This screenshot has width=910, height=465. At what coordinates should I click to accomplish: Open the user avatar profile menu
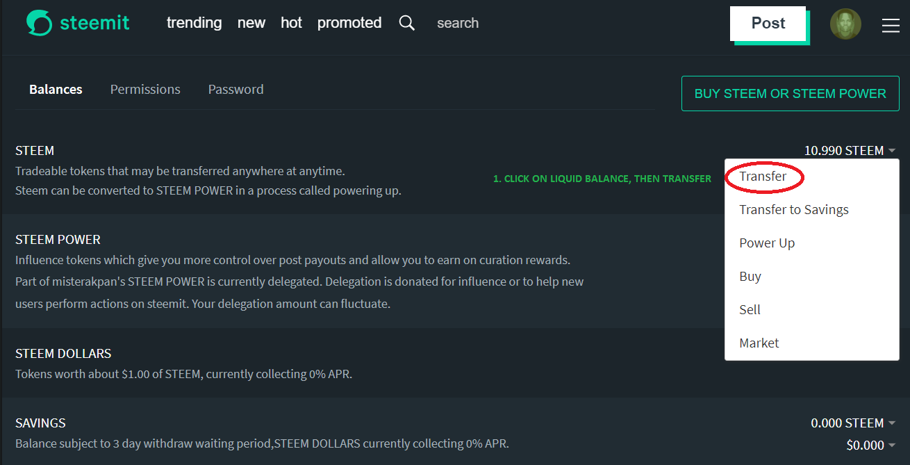pos(845,24)
